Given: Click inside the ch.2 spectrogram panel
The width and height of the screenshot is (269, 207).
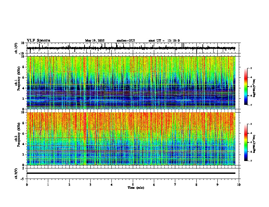Looking at the screenshot, I should tap(131, 139).
